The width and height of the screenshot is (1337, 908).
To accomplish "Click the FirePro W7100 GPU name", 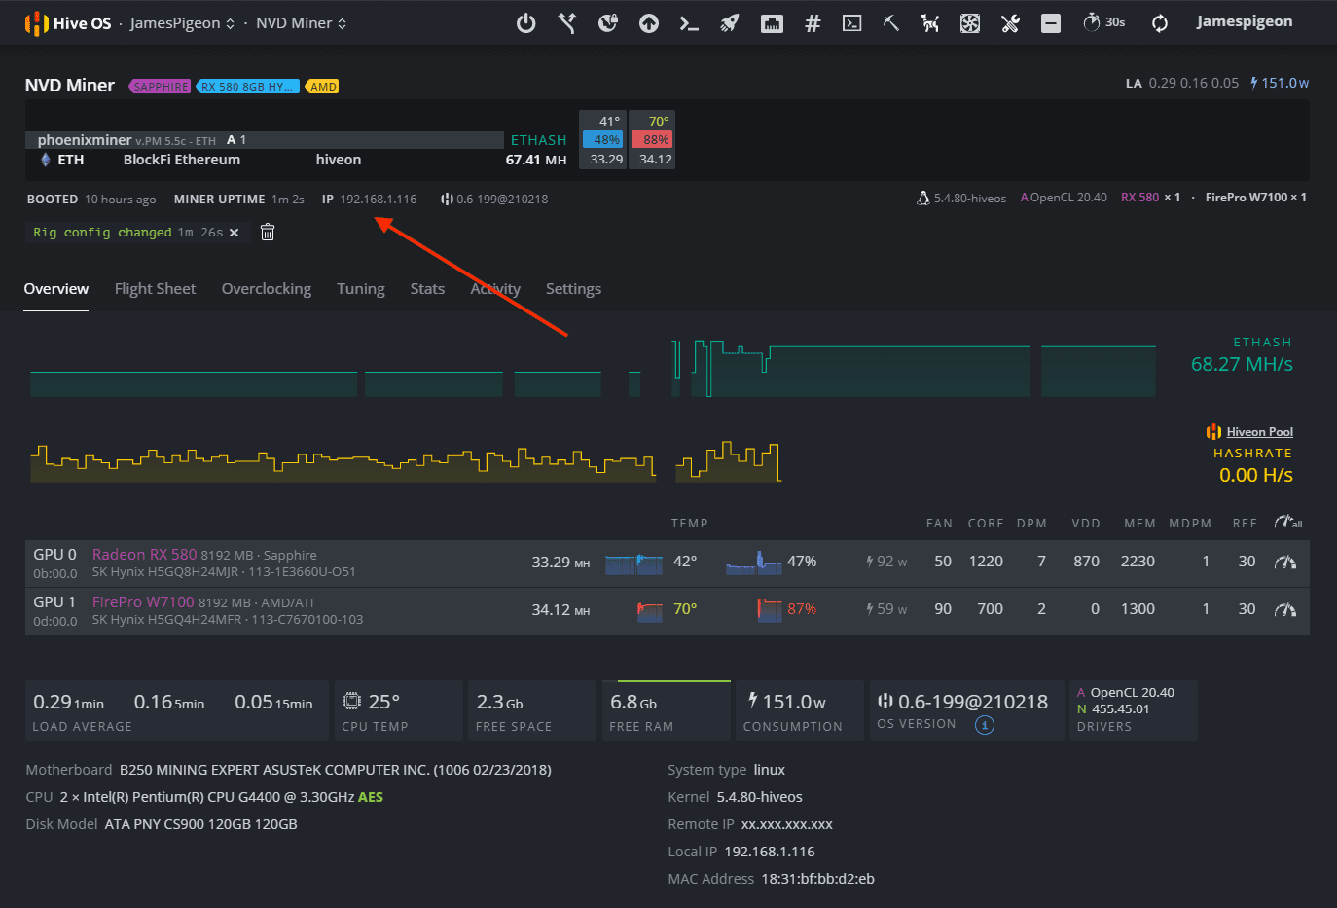I will (143, 602).
